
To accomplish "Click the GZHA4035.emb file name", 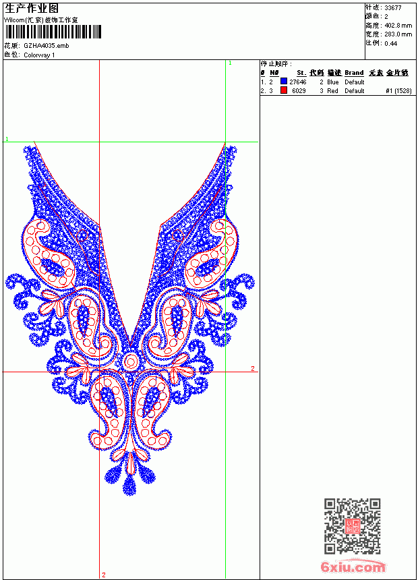I will tap(47, 46).
